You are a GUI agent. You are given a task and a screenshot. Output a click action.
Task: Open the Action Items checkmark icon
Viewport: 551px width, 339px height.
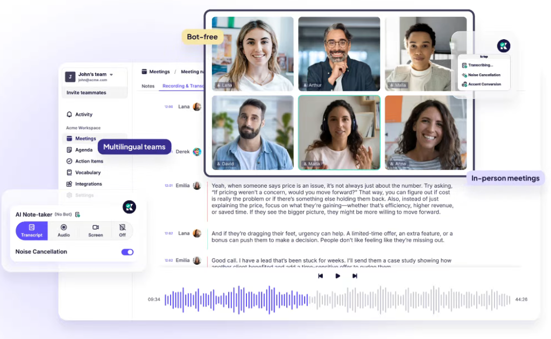point(69,161)
